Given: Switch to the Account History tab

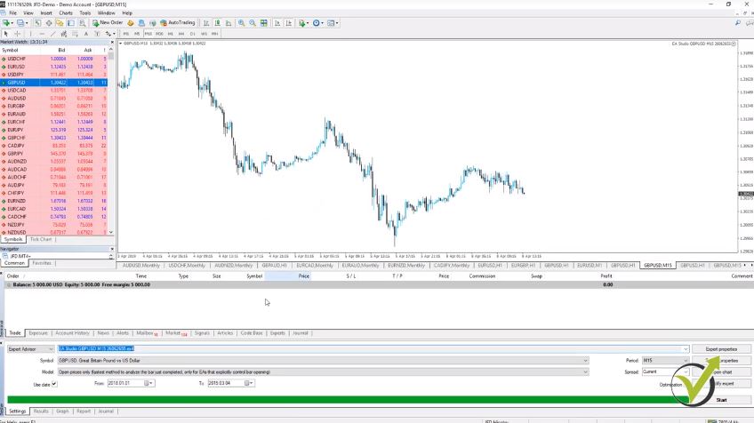Looking at the screenshot, I should [x=73, y=333].
